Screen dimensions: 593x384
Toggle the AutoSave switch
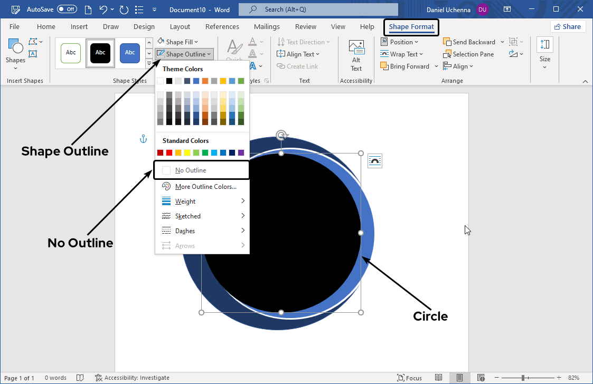[x=67, y=9]
